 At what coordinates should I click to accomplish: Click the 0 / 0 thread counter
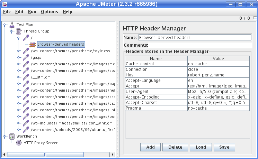244,18
